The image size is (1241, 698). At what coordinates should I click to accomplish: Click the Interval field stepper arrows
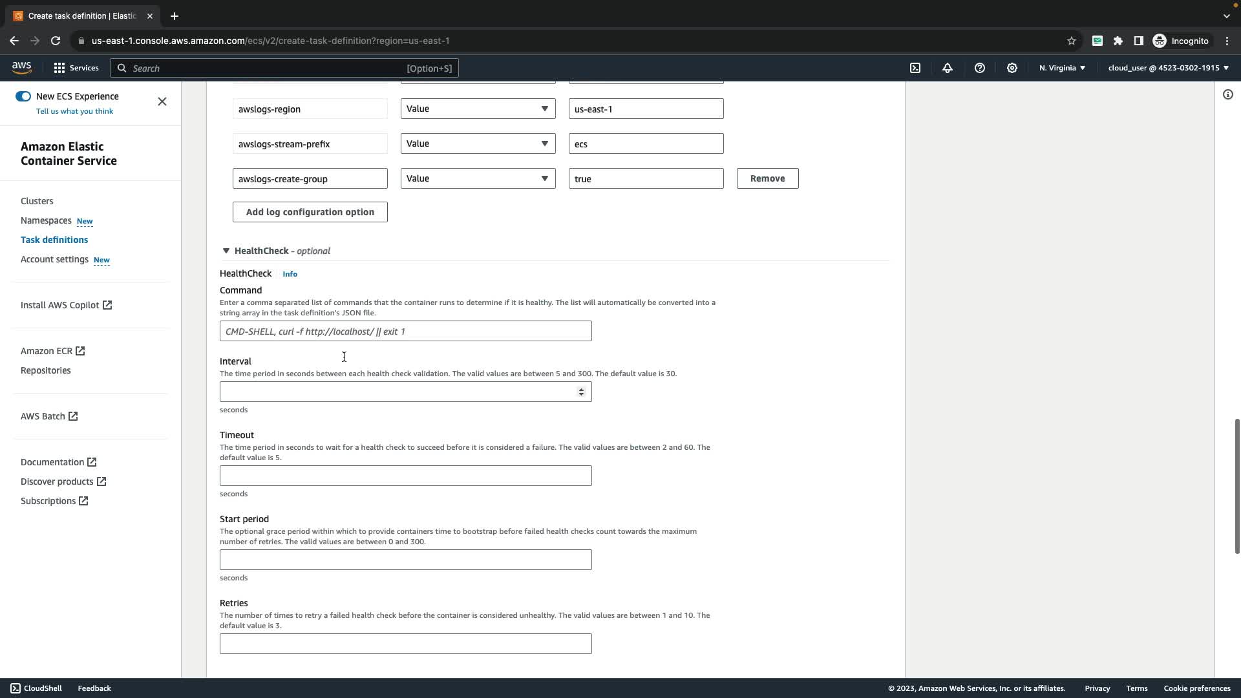tap(581, 392)
